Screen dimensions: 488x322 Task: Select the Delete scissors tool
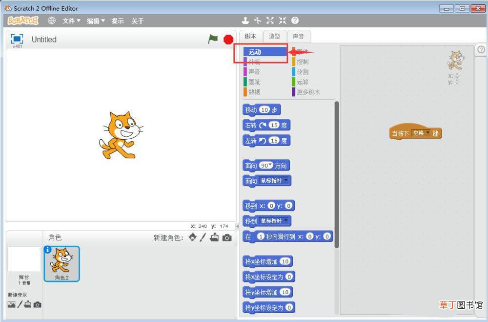click(257, 21)
